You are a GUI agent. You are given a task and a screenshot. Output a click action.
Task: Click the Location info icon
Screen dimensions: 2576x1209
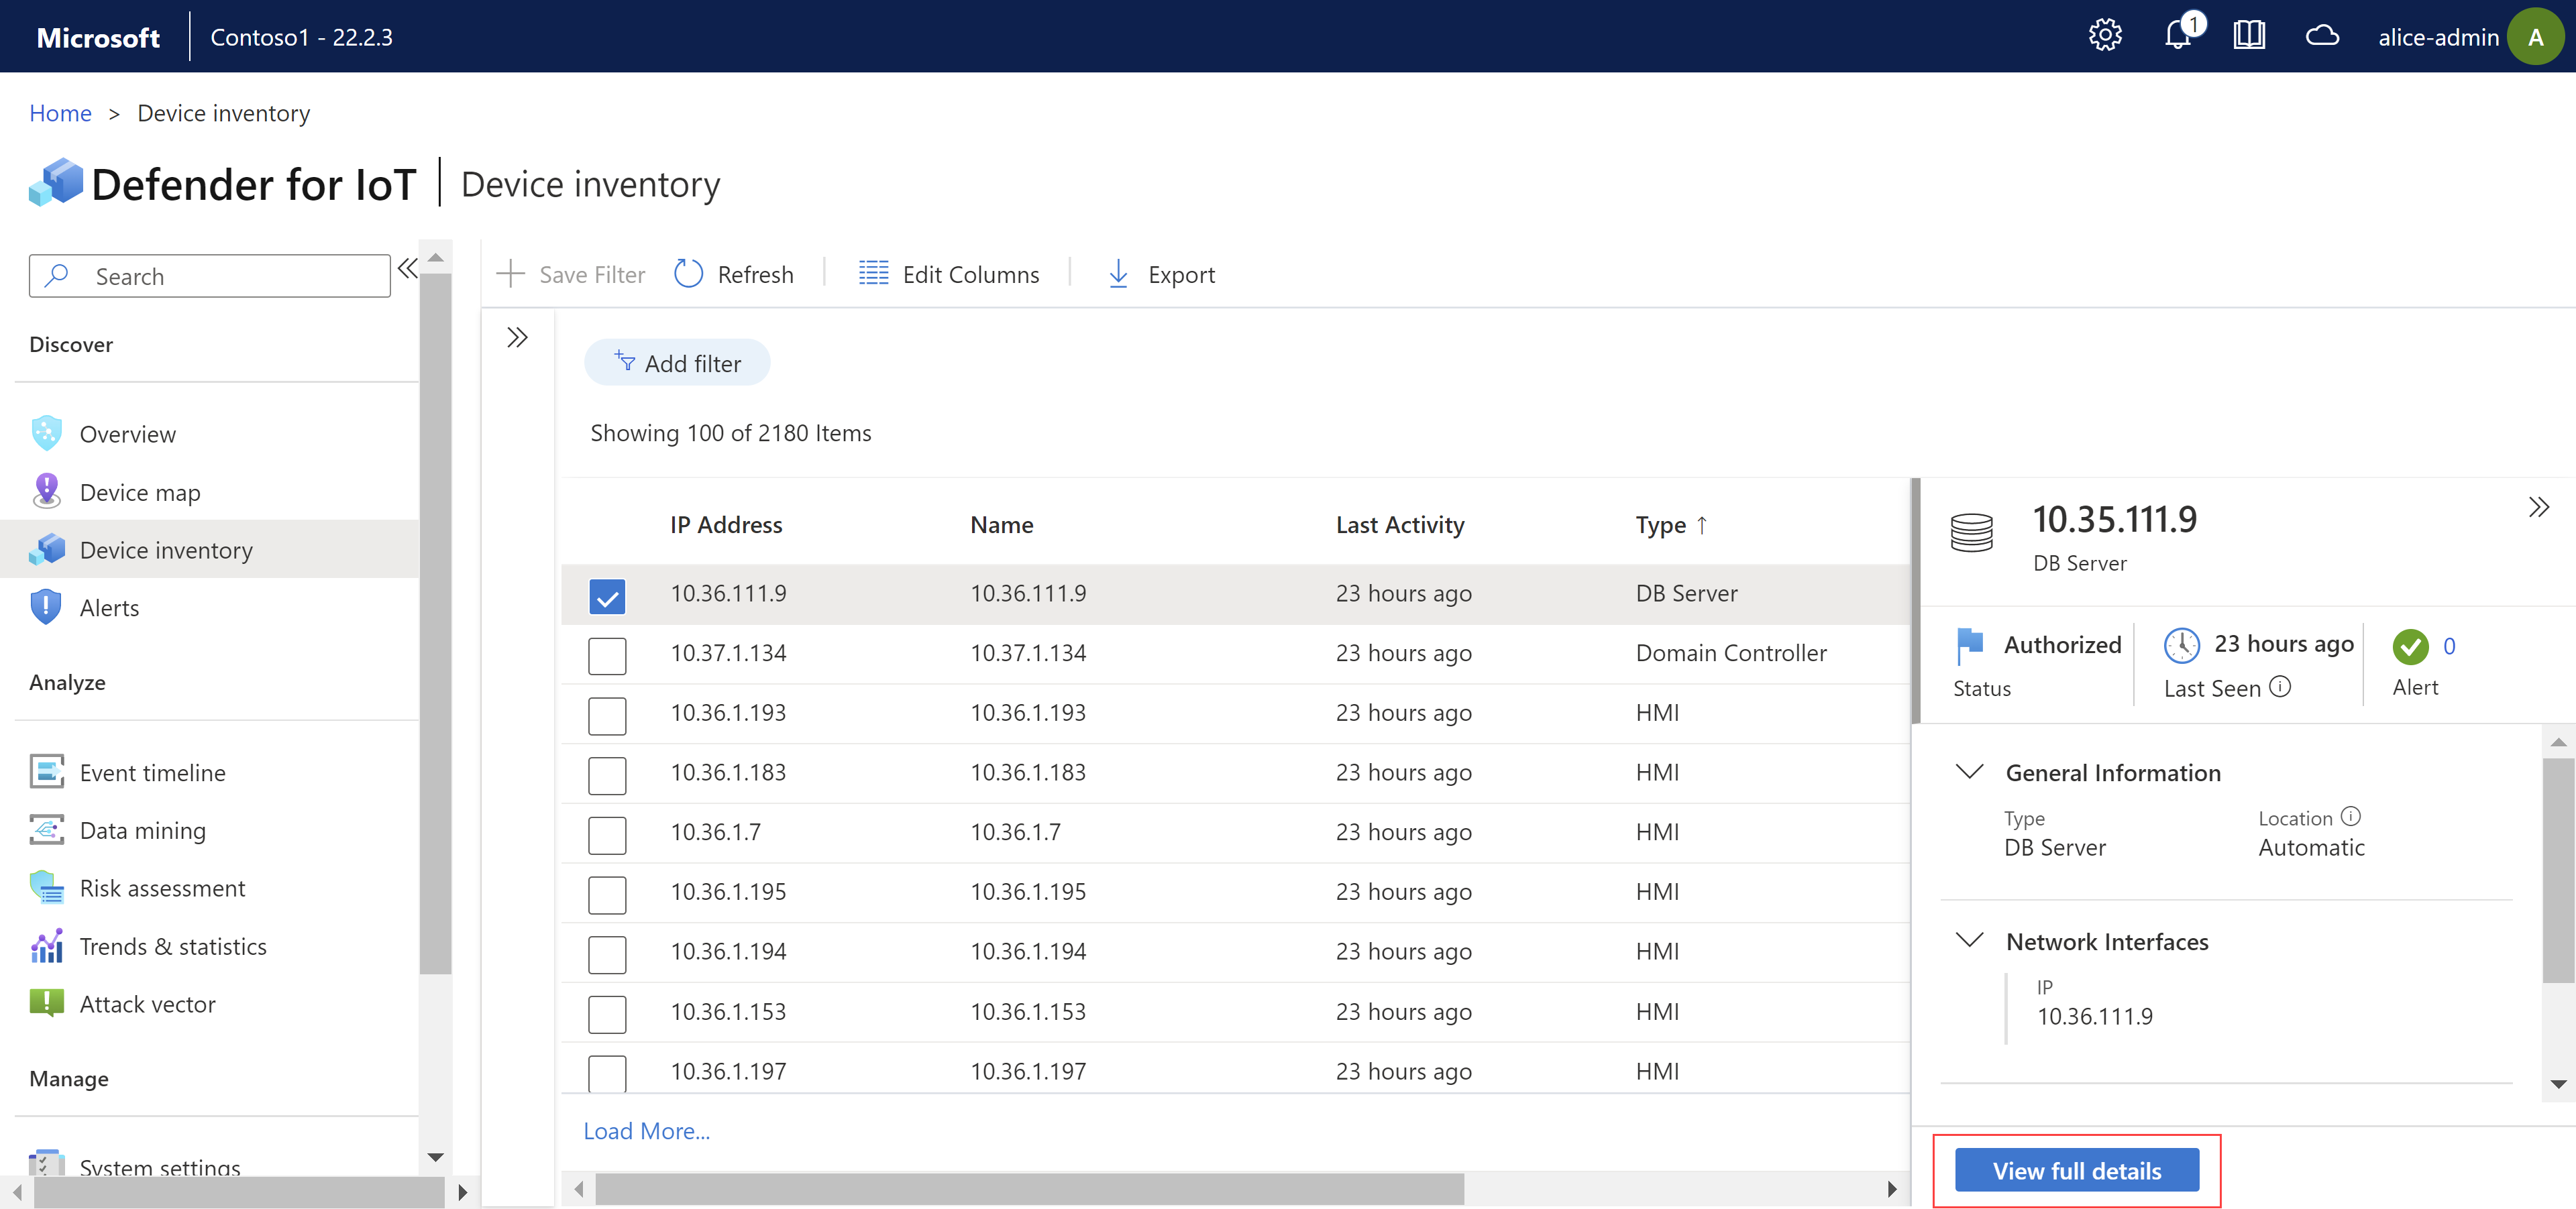tap(2351, 816)
